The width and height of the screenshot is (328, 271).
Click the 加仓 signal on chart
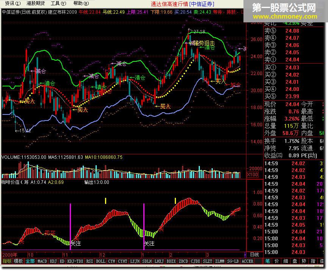(x=235, y=85)
